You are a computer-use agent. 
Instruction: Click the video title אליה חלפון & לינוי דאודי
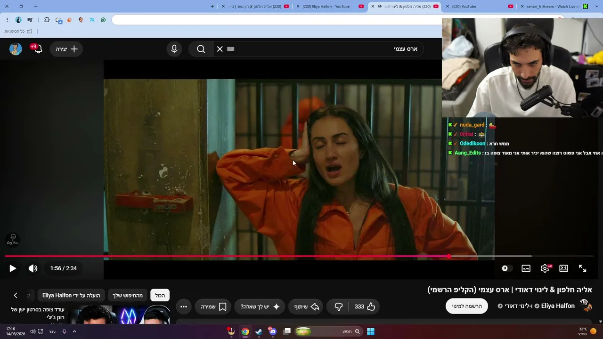pyautogui.click(x=510, y=290)
